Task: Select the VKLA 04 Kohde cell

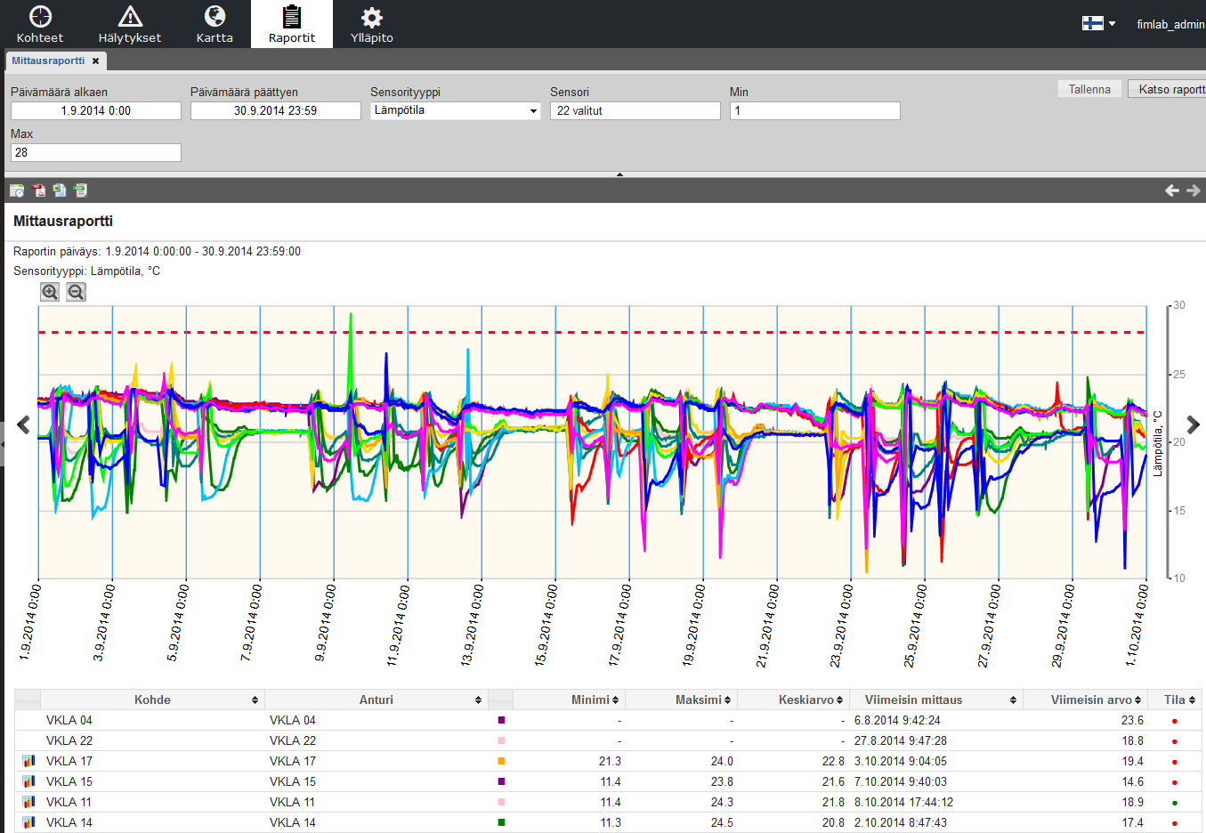Action: [x=152, y=720]
